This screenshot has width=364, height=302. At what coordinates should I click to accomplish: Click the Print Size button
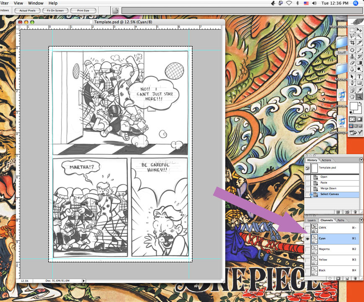(x=83, y=10)
